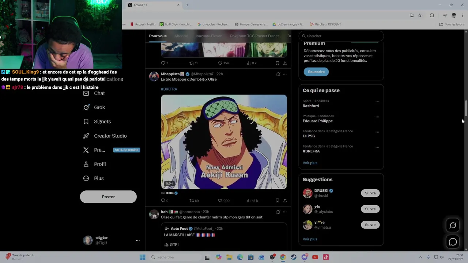Open Chat in X sidebar
468x263 pixels.
(94, 93)
